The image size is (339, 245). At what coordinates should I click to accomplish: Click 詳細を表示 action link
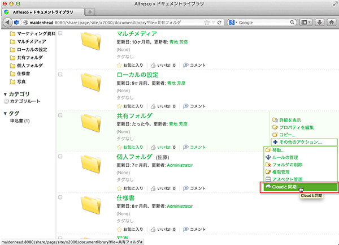coord(290,120)
